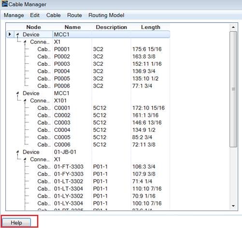This screenshot has height=228, width=242.
Task: Collapse the first MCC1 Device node
Action: click(18, 34)
